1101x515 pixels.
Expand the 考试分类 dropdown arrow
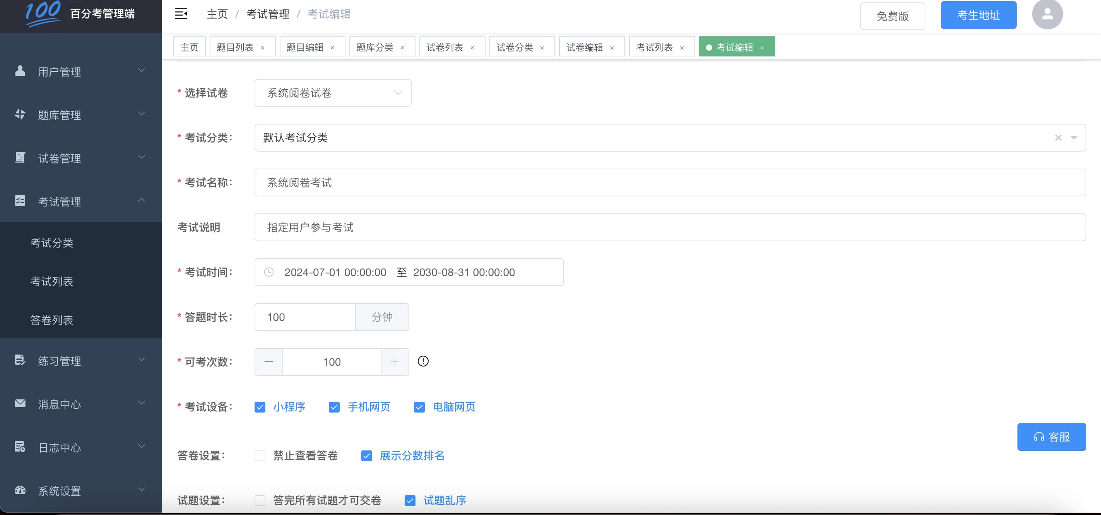click(1074, 138)
